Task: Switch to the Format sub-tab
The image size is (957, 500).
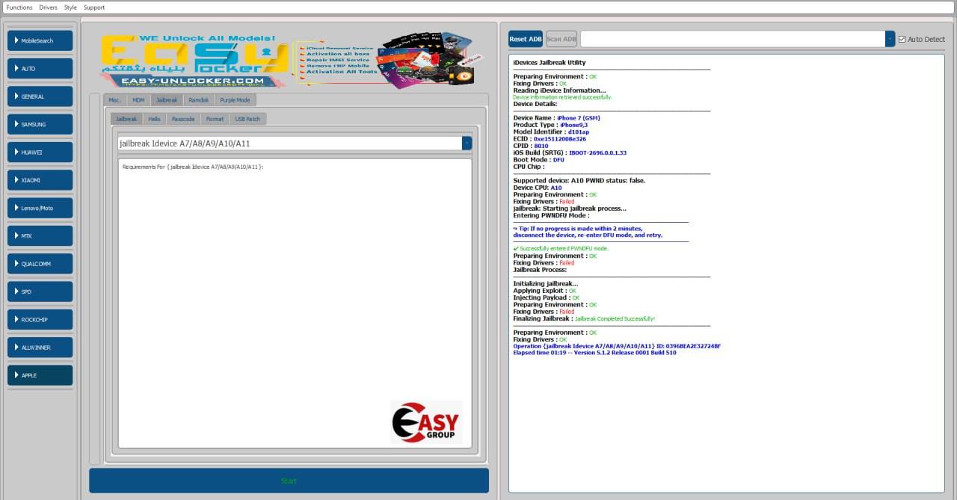Action: [x=215, y=119]
